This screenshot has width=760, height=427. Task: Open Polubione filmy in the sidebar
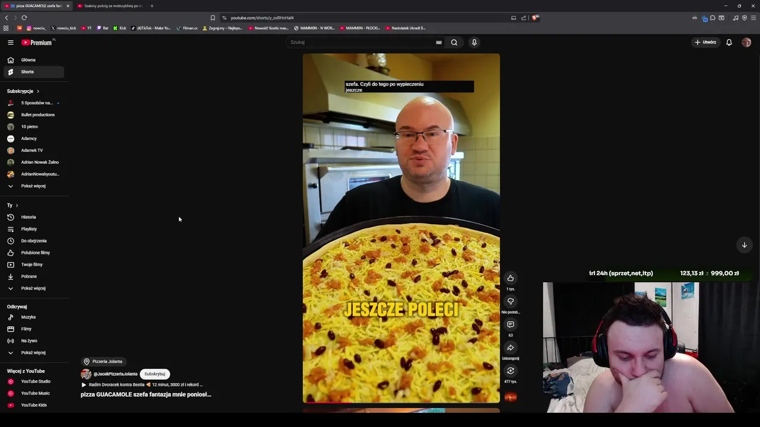click(33, 253)
